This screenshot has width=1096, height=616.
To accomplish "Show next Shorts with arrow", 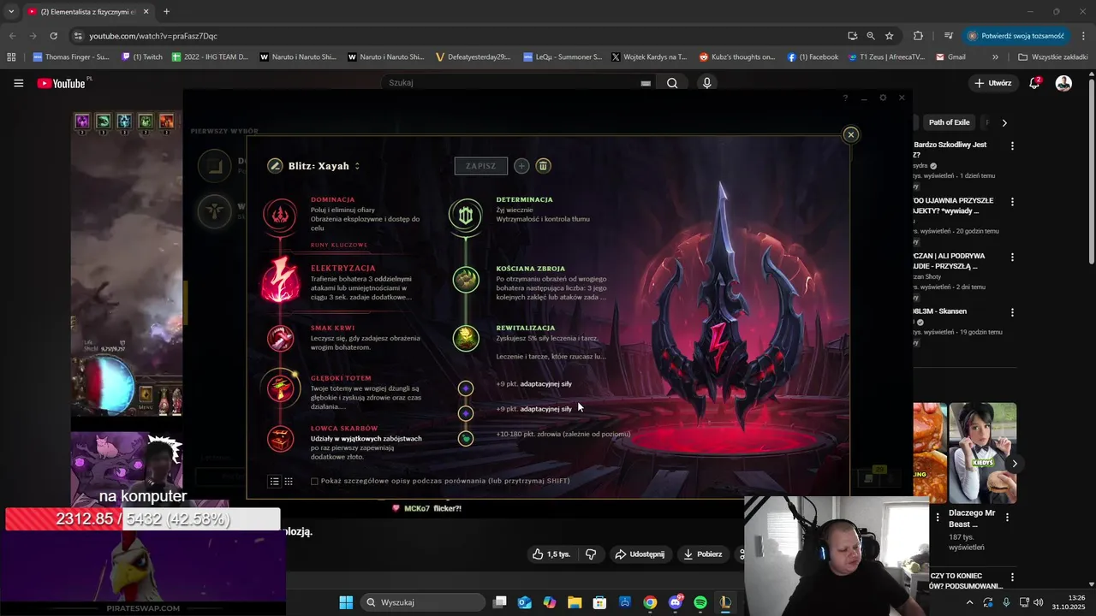I will coord(1014,464).
